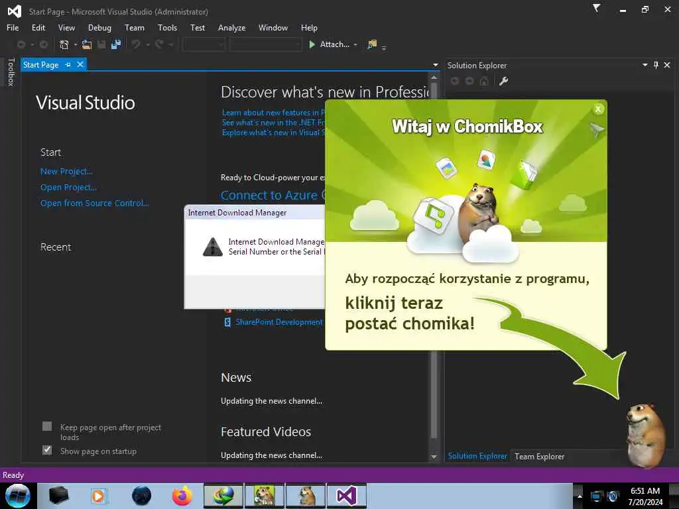Toggle 'Keep page open after project loads' checkbox

tap(47, 426)
